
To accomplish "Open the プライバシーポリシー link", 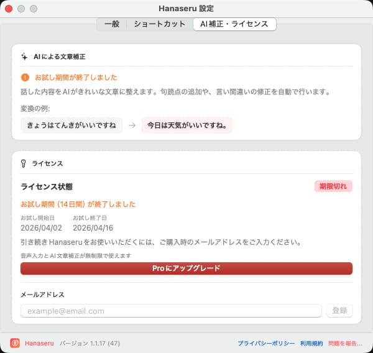I will 266,343.
